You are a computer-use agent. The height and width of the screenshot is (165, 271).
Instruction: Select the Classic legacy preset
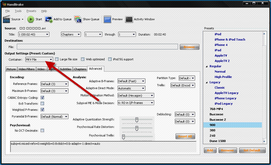coord(220,88)
